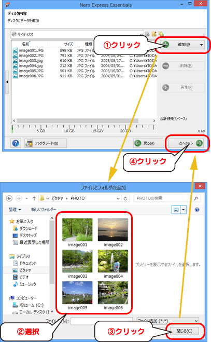
Task: Open Pictures (ピクチャ) in the sidebar
Action: tap(22, 270)
